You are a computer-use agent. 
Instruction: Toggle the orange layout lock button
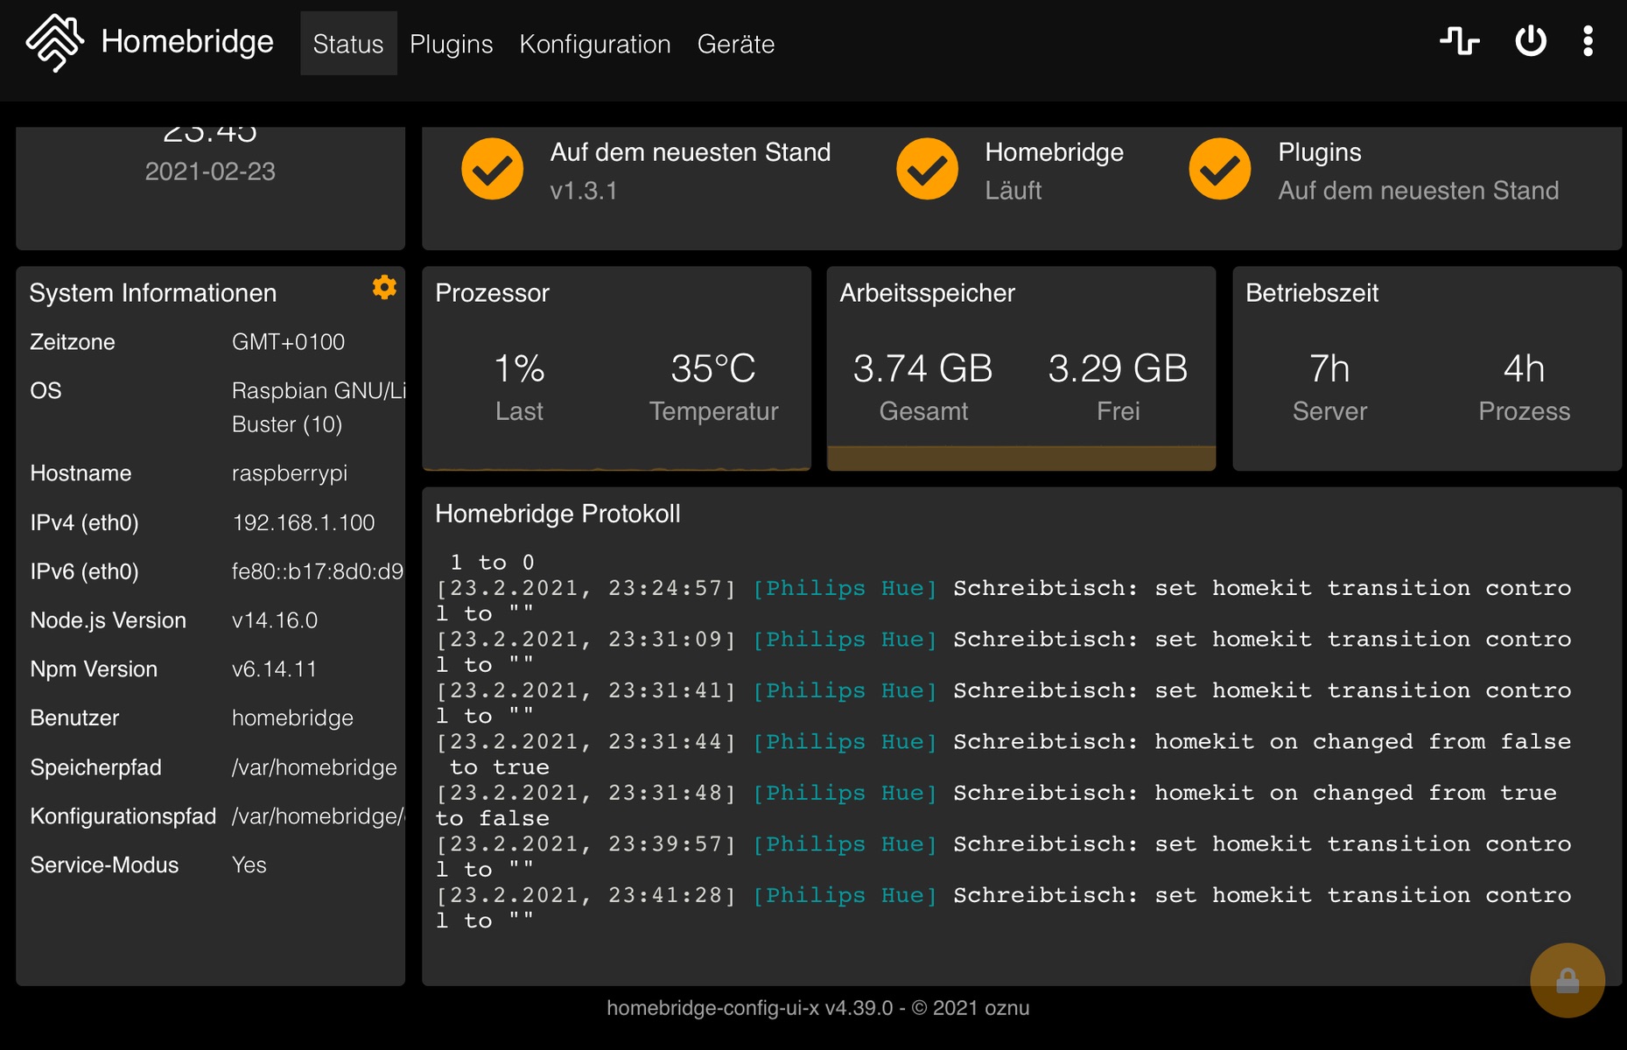(1567, 980)
